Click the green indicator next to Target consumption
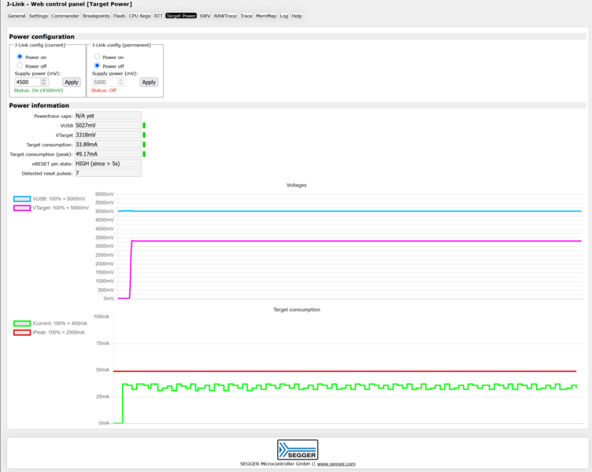592x472 pixels. coord(144,145)
